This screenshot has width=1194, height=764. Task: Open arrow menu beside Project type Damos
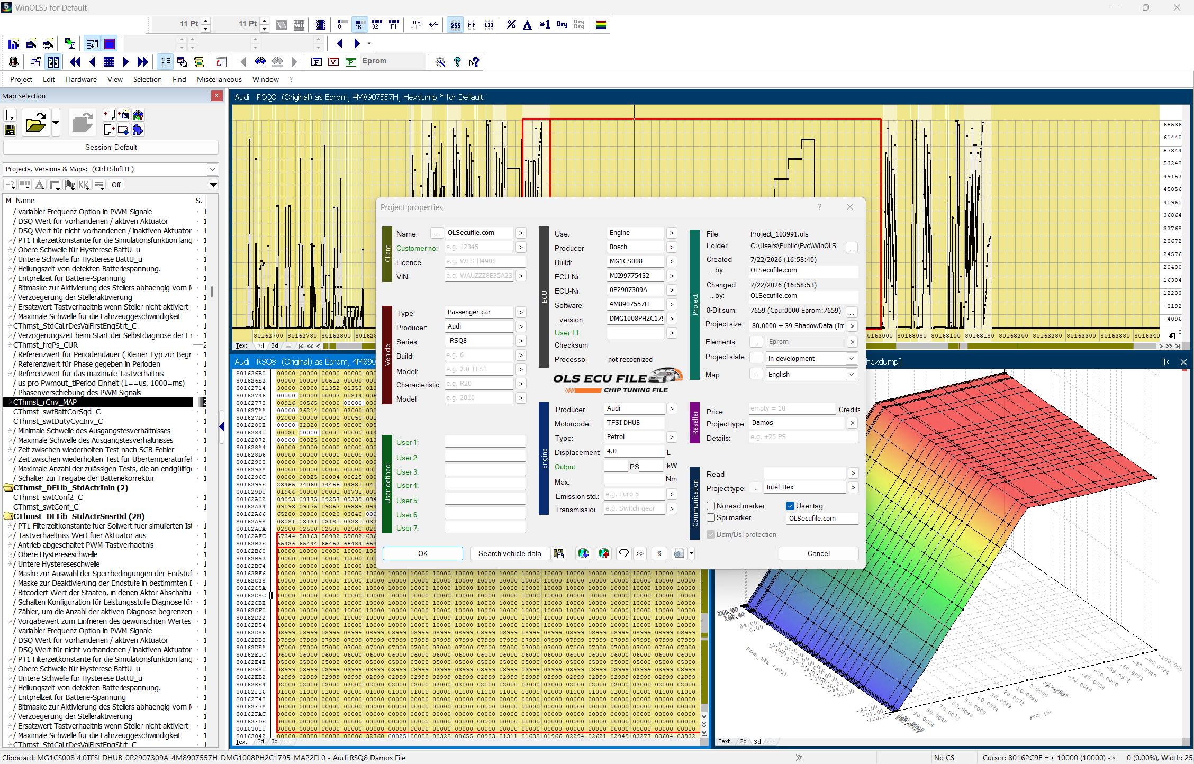[x=852, y=423]
